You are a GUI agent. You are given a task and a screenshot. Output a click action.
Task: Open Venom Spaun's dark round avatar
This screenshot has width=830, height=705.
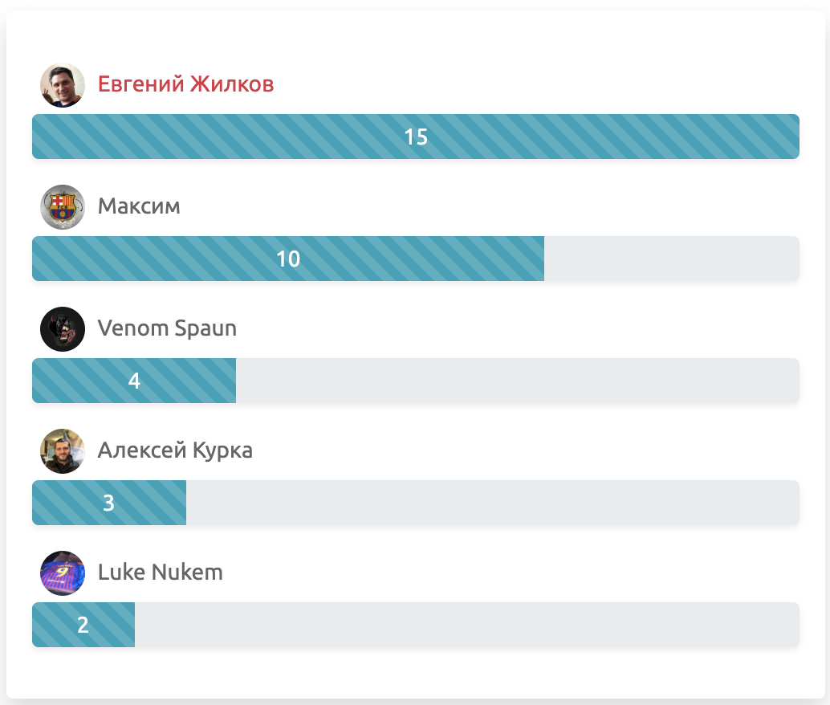[x=63, y=329]
